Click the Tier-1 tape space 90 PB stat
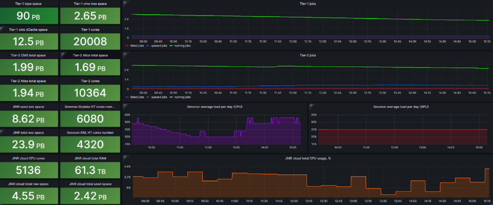The width and height of the screenshot is (493, 205). pyautogui.click(x=29, y=15)
